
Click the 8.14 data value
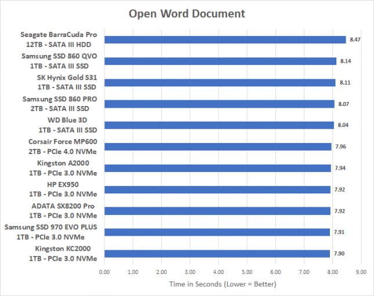point(346,61)
